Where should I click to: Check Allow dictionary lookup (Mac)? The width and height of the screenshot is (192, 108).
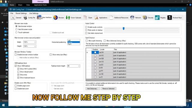(105, 41)
